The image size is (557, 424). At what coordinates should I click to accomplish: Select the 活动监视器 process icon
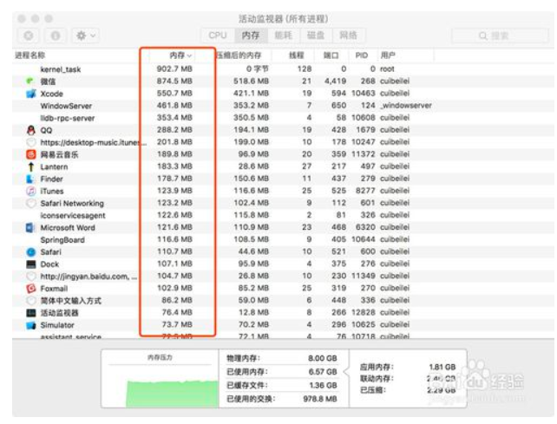(31, 312)
